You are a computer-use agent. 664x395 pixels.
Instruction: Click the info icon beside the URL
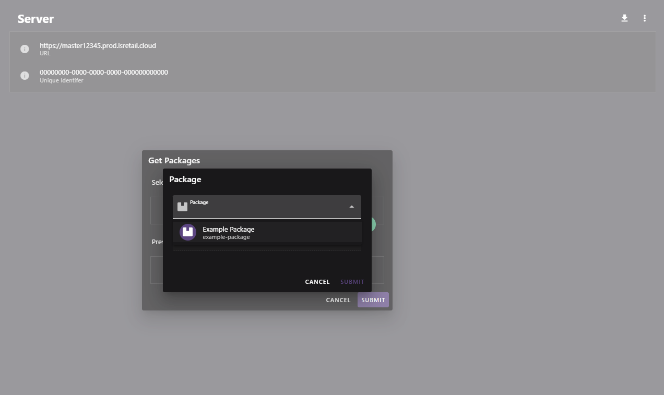coord(25,49)
